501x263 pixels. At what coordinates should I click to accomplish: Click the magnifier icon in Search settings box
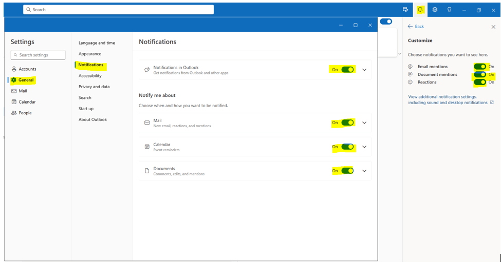[x=15, y=55]
